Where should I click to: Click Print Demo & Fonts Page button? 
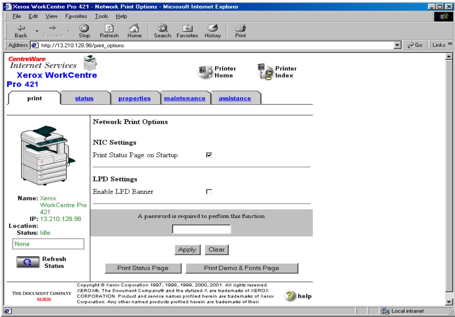pyautogui.click(x=241, y=268)
